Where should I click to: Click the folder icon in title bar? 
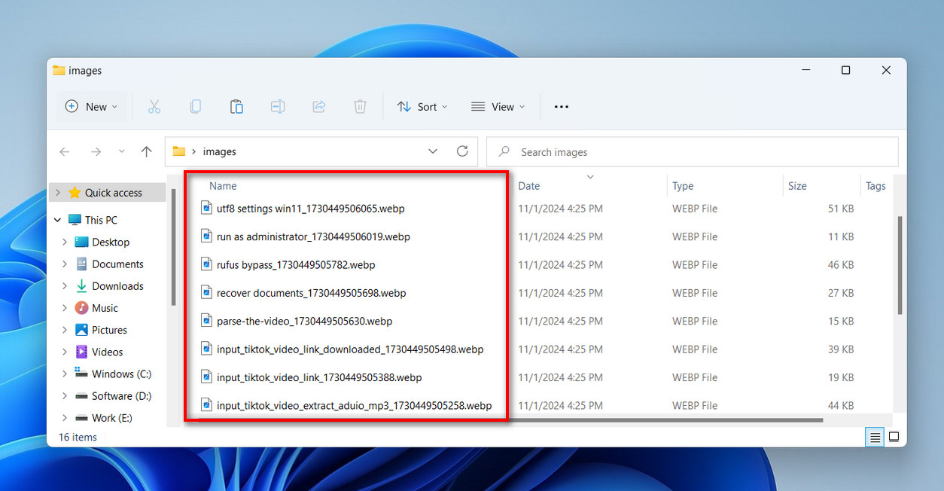click(x=59, y=70)
